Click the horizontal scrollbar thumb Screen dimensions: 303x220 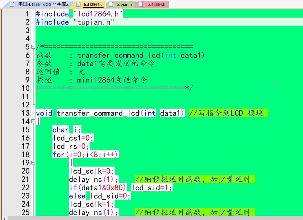[x=138, y=218]
